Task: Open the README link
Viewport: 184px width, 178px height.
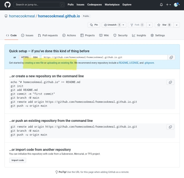Action: point(123,63)
